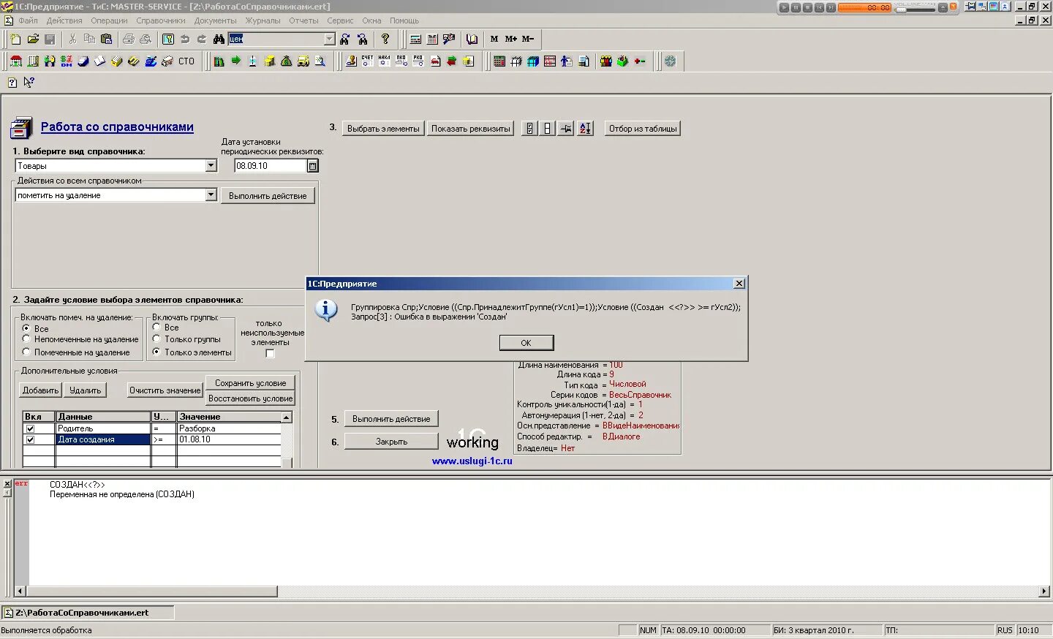Image resolution: width=1053 pixels, height=639 pixels.
Task: Click the New document icon
Action: click(15, 39)
